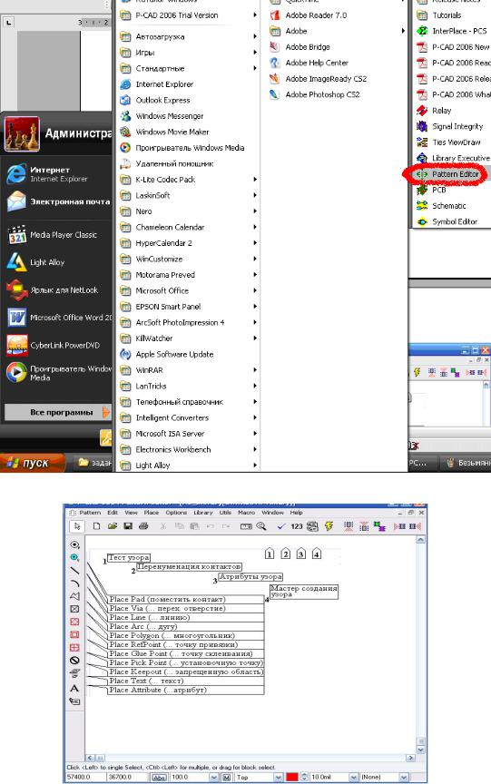Select the Place RefPoint tool
The width and height of the screenshot is (491, 784).
[x=75, y=609]
